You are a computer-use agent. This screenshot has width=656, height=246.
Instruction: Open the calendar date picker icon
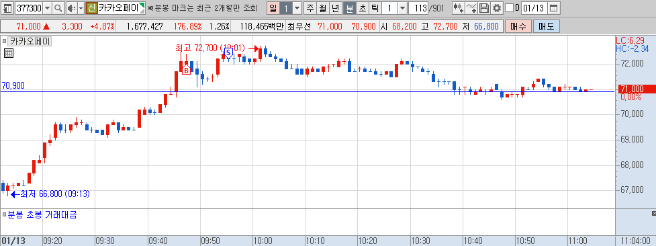coord(553,8)
